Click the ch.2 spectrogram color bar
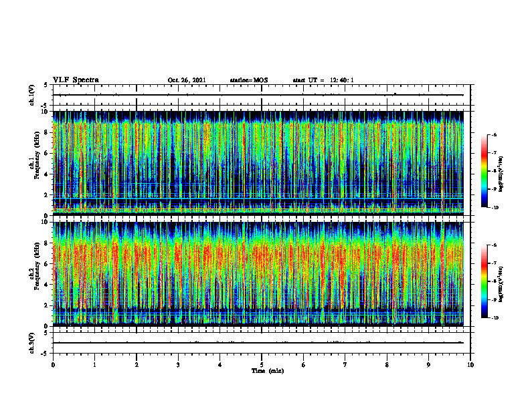530x409 pixels. click(x=484, y=281)
